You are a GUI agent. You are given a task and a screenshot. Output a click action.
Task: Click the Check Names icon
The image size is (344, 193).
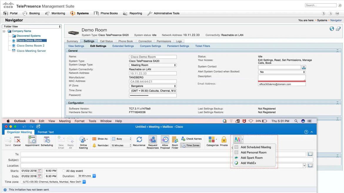coord(191,139)
